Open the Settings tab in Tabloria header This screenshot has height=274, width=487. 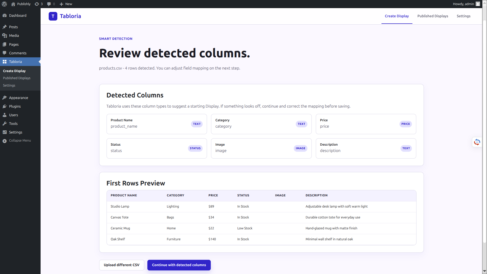click(463, 16)
